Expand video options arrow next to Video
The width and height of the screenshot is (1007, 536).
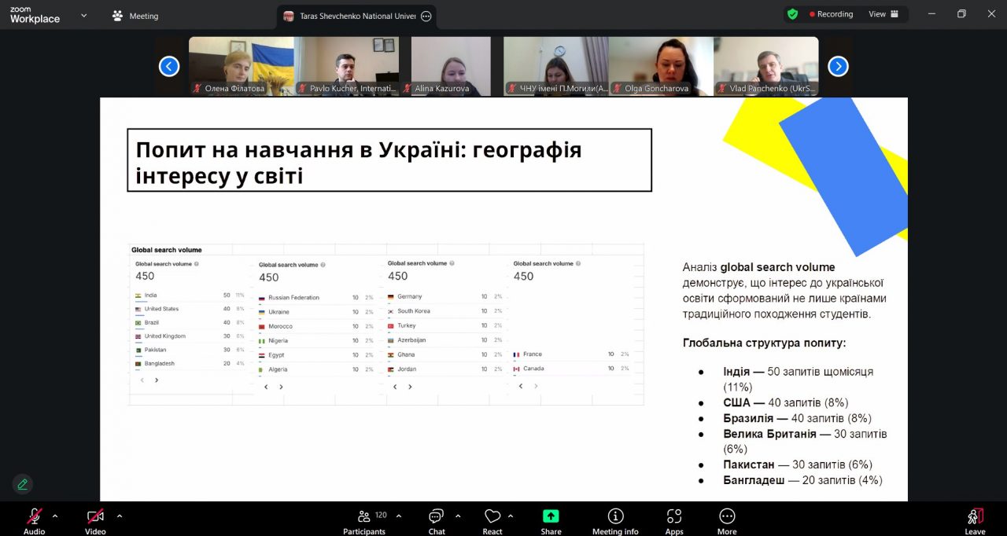120,516
